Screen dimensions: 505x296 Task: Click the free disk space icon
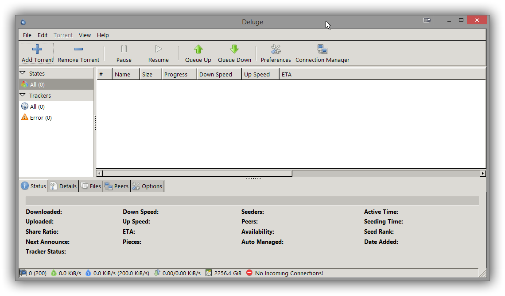coord(209,273)
